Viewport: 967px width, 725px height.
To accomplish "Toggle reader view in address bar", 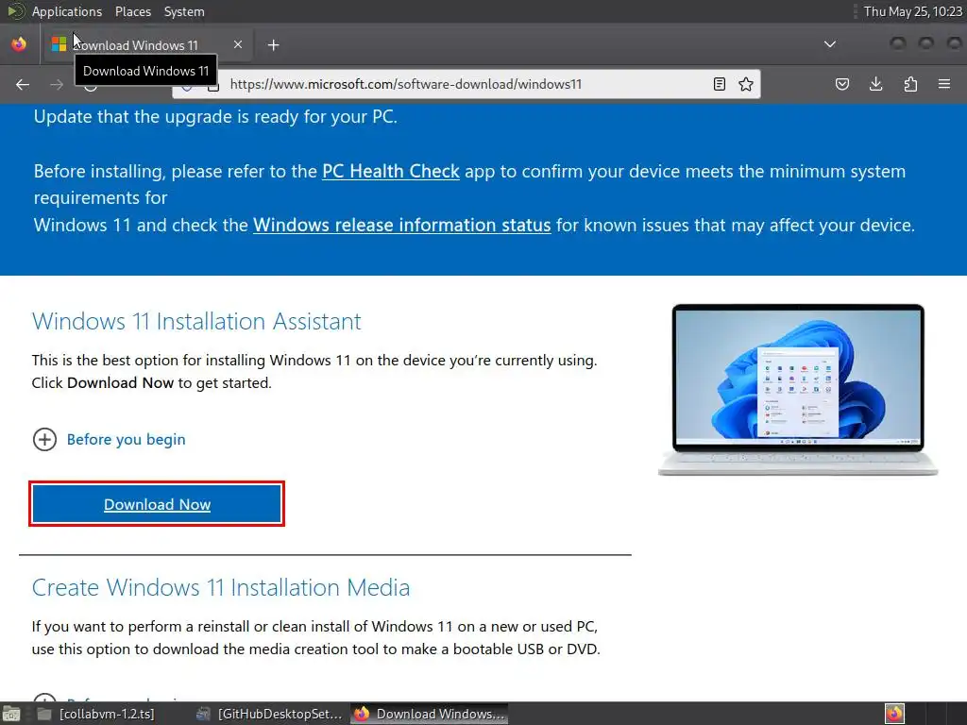I will point(719,84).
